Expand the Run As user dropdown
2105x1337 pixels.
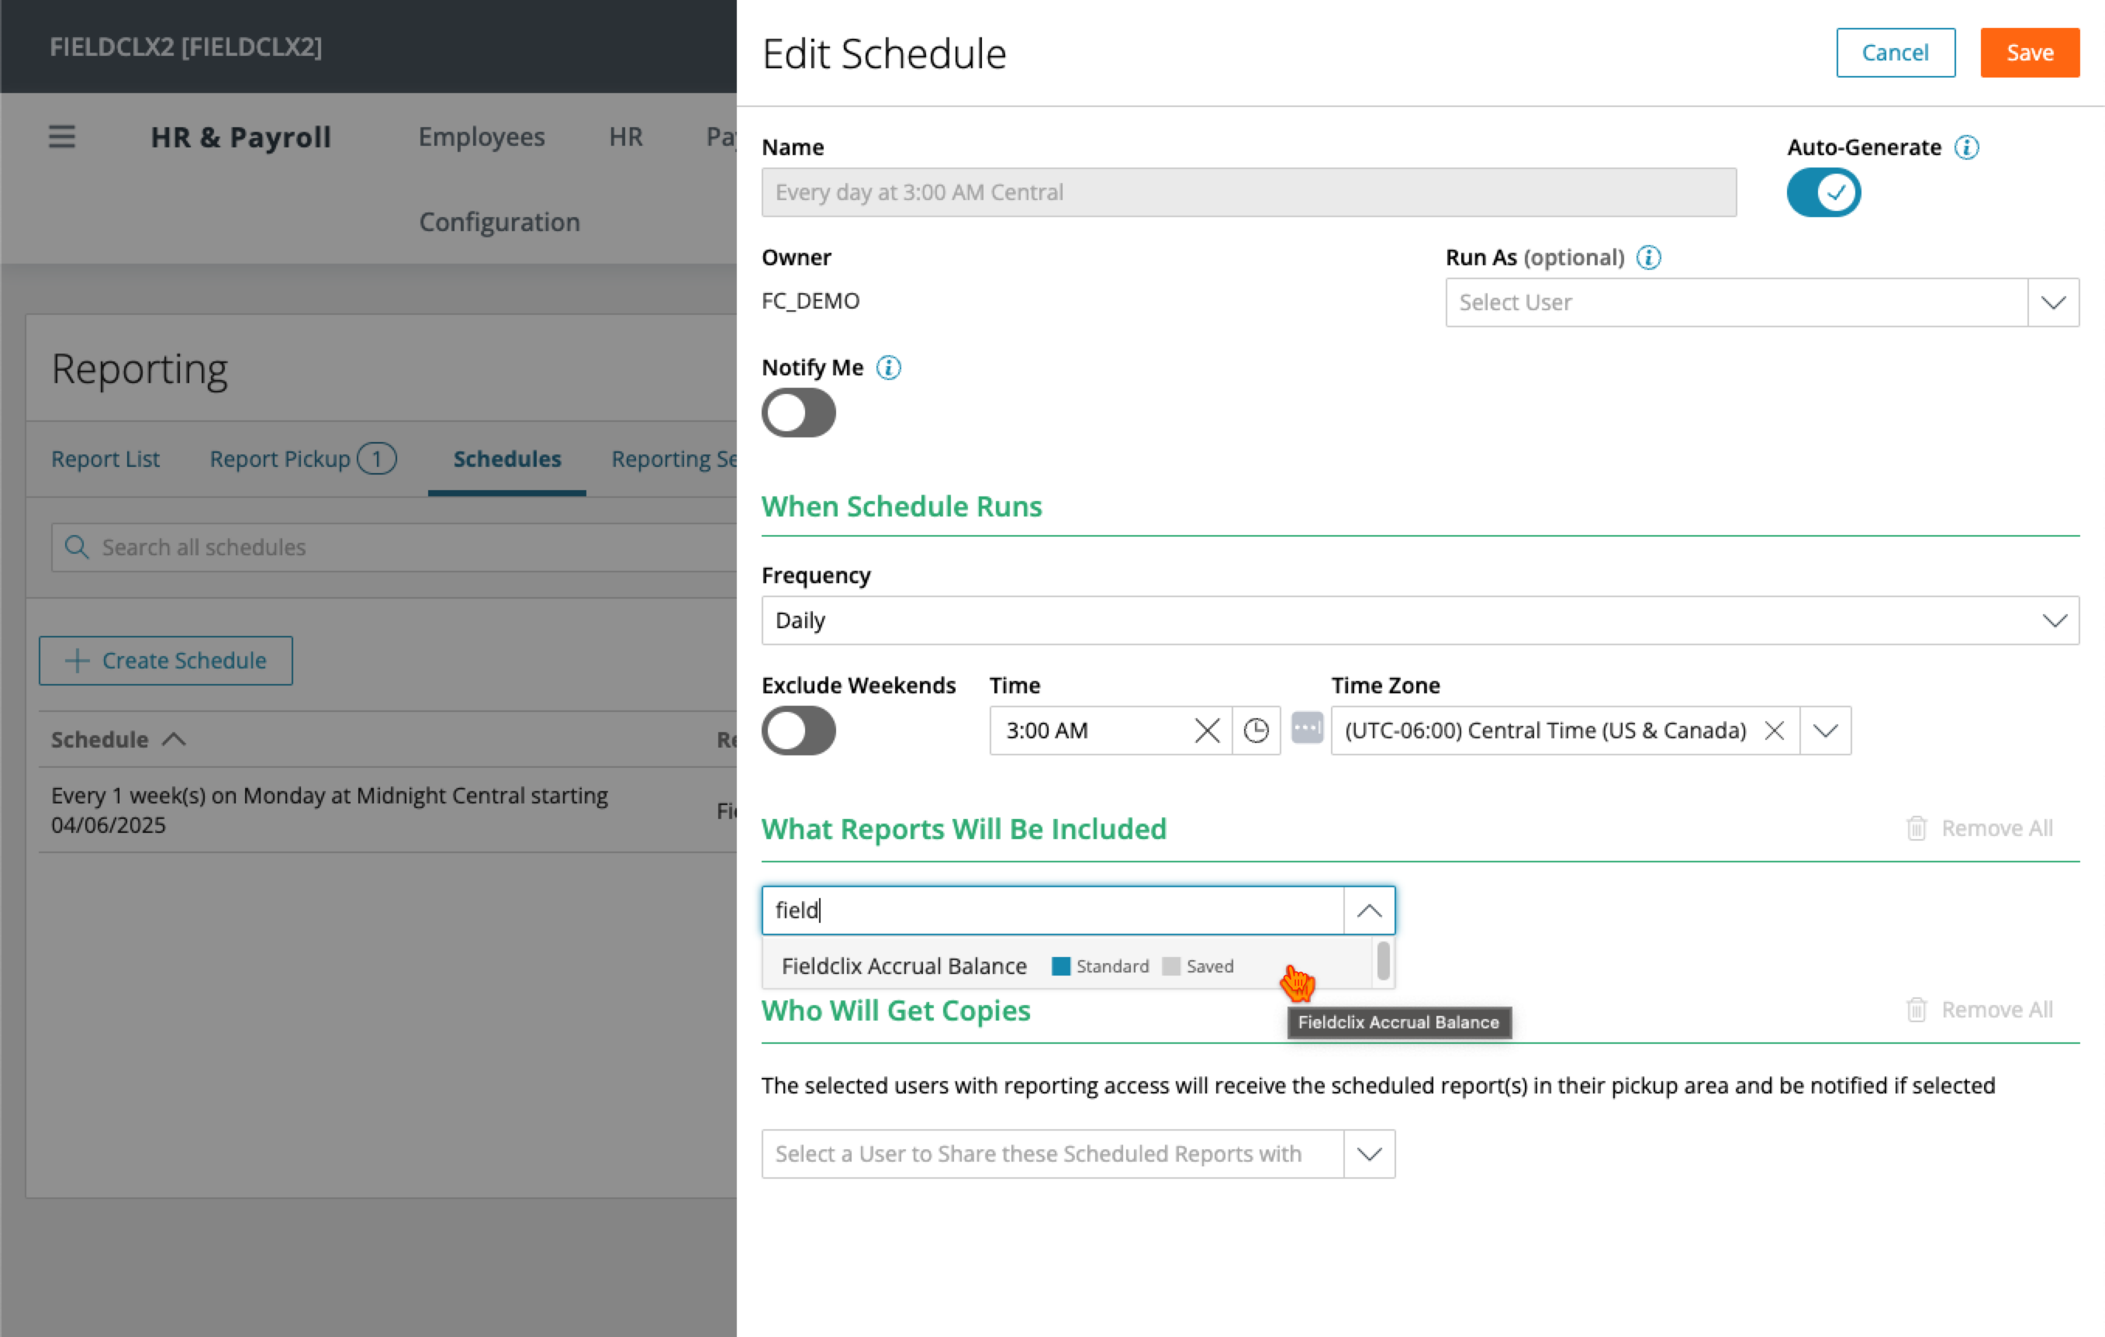point(2052,302)
